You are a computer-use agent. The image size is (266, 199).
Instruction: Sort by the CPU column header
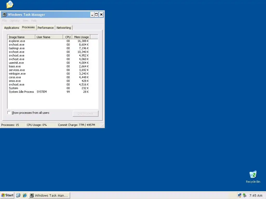pyautogui.click(x=68, y=37)
